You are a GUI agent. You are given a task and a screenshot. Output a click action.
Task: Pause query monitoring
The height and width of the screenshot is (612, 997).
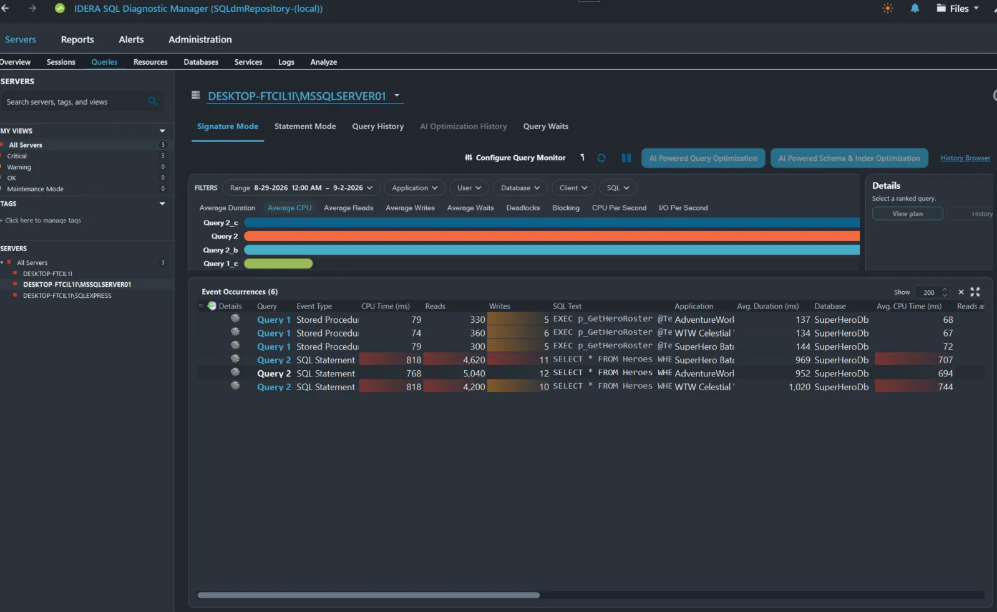coord(626,158)
